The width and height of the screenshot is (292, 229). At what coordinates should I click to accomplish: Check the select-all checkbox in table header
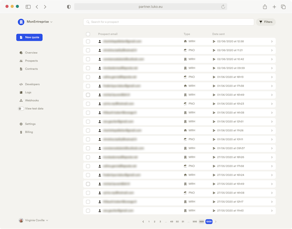point(88,34)
